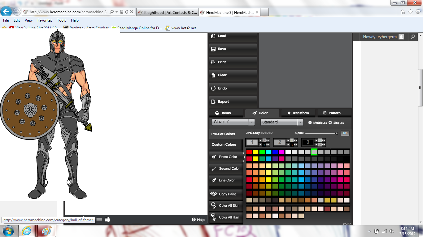Viewport: 423px width, 237px height.
Task: Click the Copy Paint brushes icon
Action: point(214,194)
